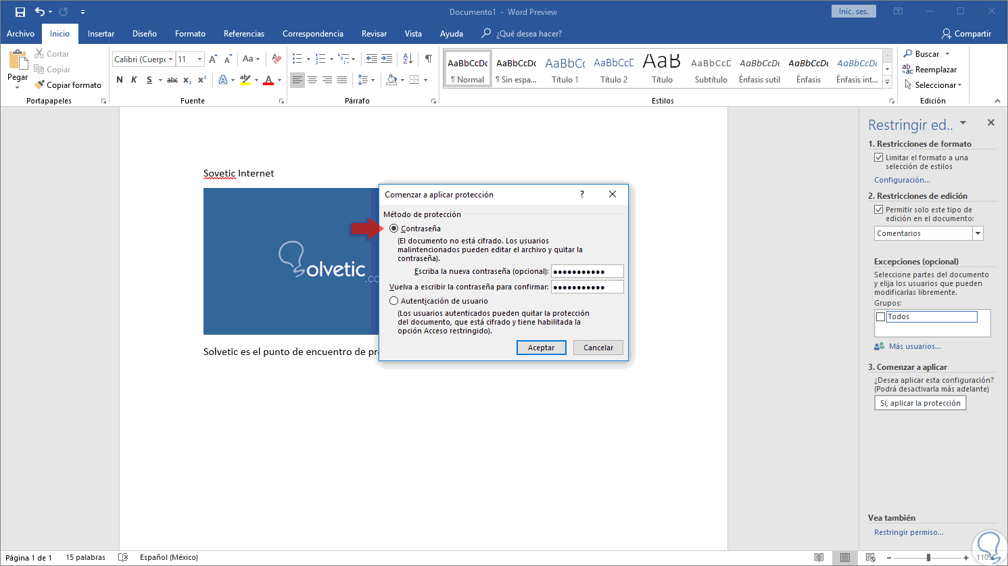Image resolution: width=1008 pixels, height=566 pixels.
Task: Click the Clear Formatting eraser icon
Action: click(276, 59)
